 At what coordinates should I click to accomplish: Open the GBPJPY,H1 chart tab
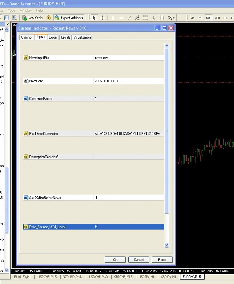pyautogui.click(x=168, y=277)
